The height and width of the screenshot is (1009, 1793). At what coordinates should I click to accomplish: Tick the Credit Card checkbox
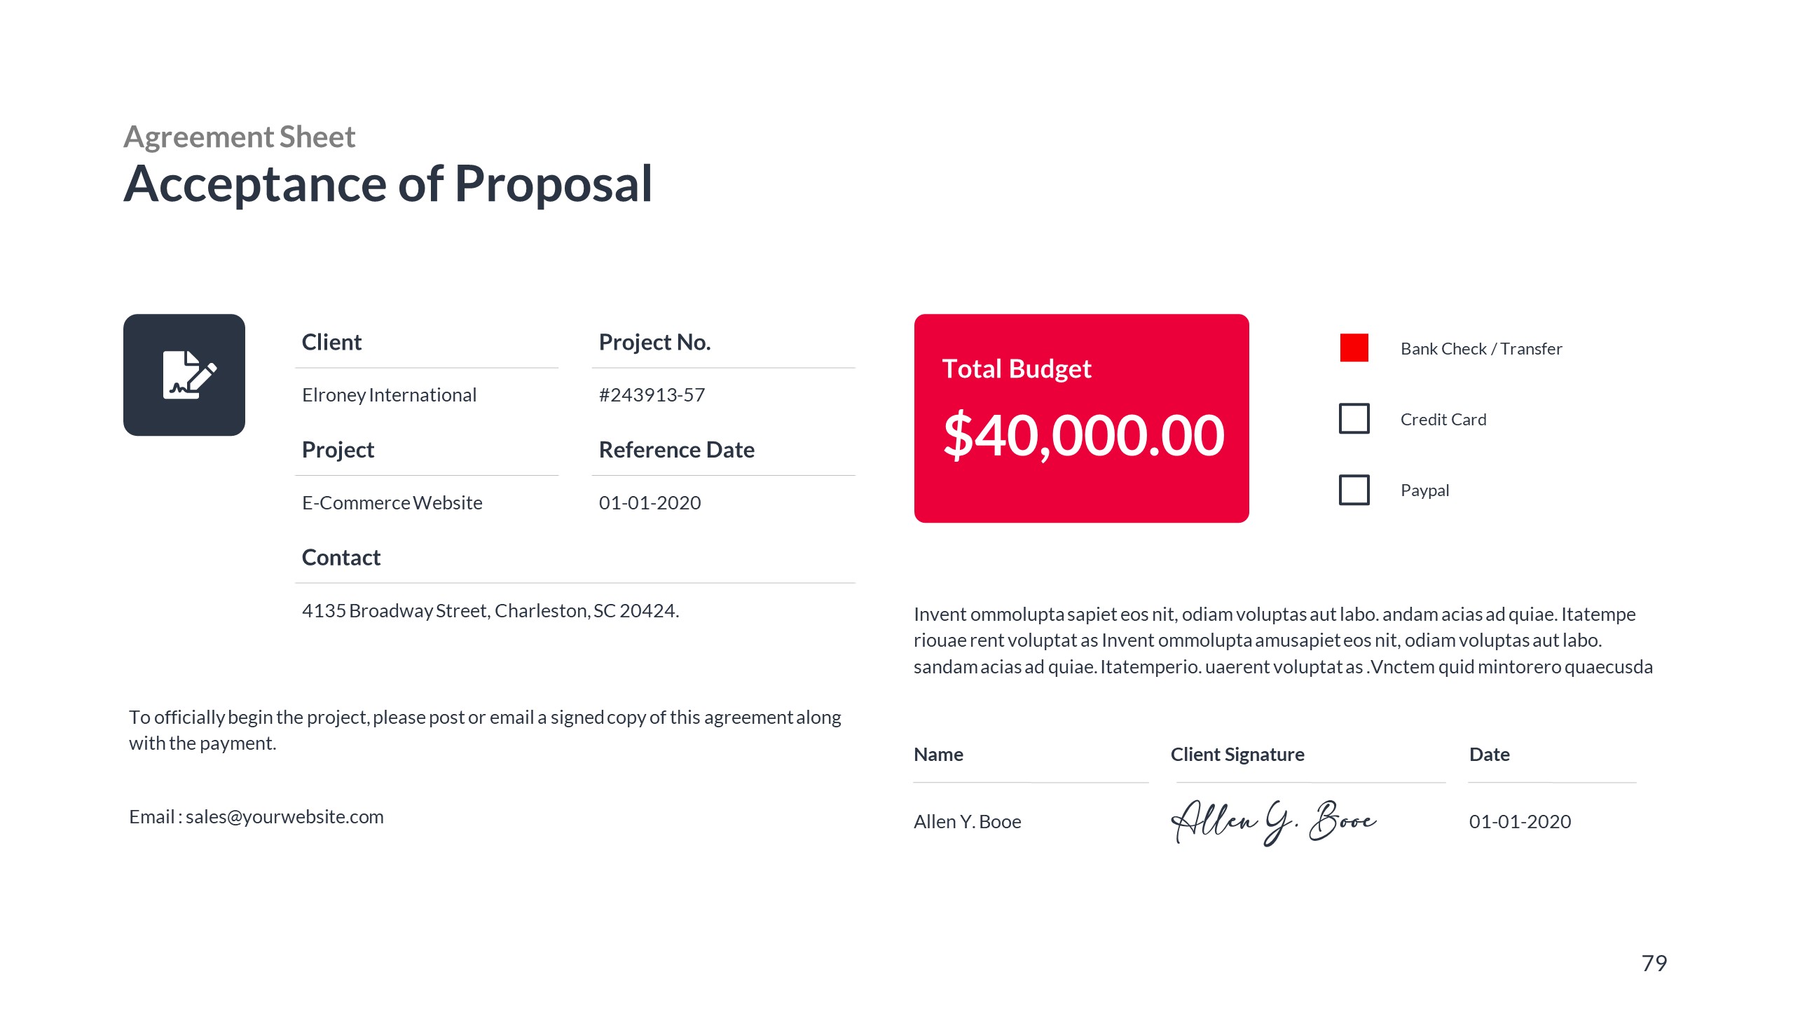coord(1354,418)
